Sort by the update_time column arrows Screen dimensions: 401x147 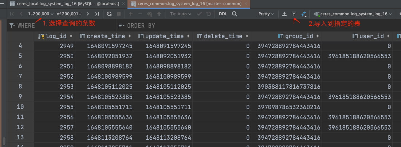coord(188,36)
